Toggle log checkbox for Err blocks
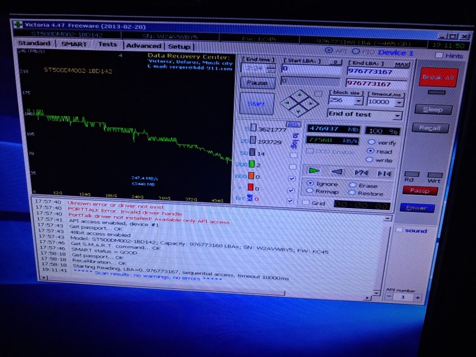Screen dimensions: 476x357 pyautogui.click(x=290, y=200)
